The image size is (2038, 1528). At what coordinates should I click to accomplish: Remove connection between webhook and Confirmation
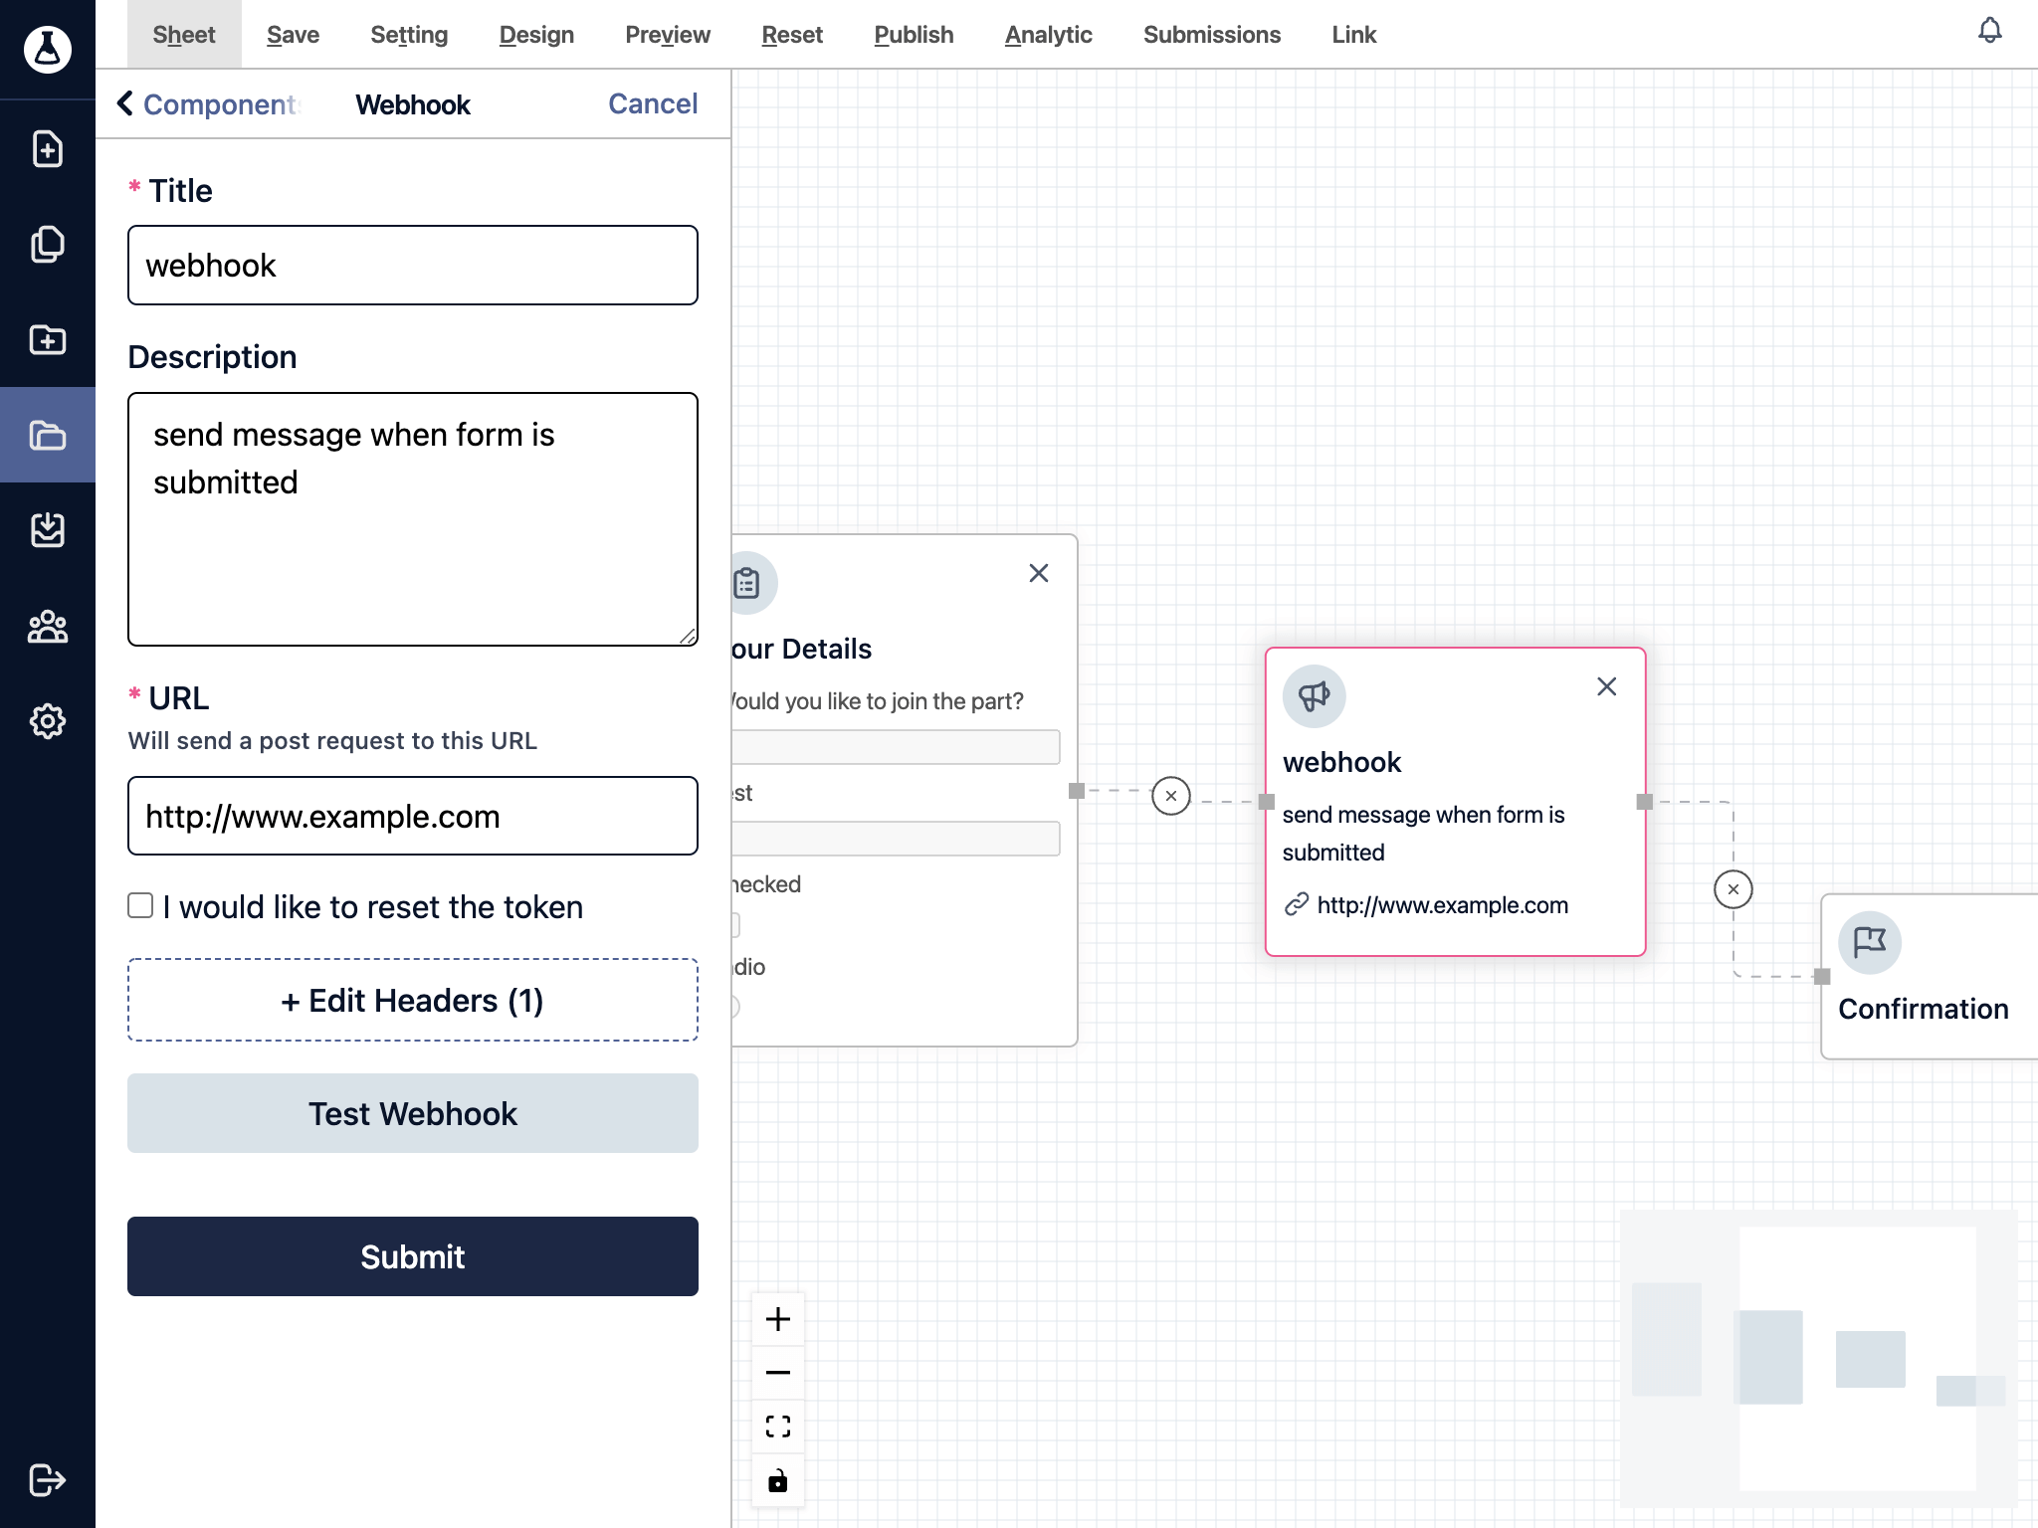tap(1733, 889)
